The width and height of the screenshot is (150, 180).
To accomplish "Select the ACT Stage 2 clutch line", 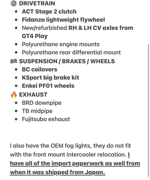I will [49, 11].
